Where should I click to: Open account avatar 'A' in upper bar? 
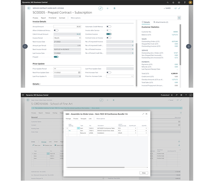click(x=190, y=2)
